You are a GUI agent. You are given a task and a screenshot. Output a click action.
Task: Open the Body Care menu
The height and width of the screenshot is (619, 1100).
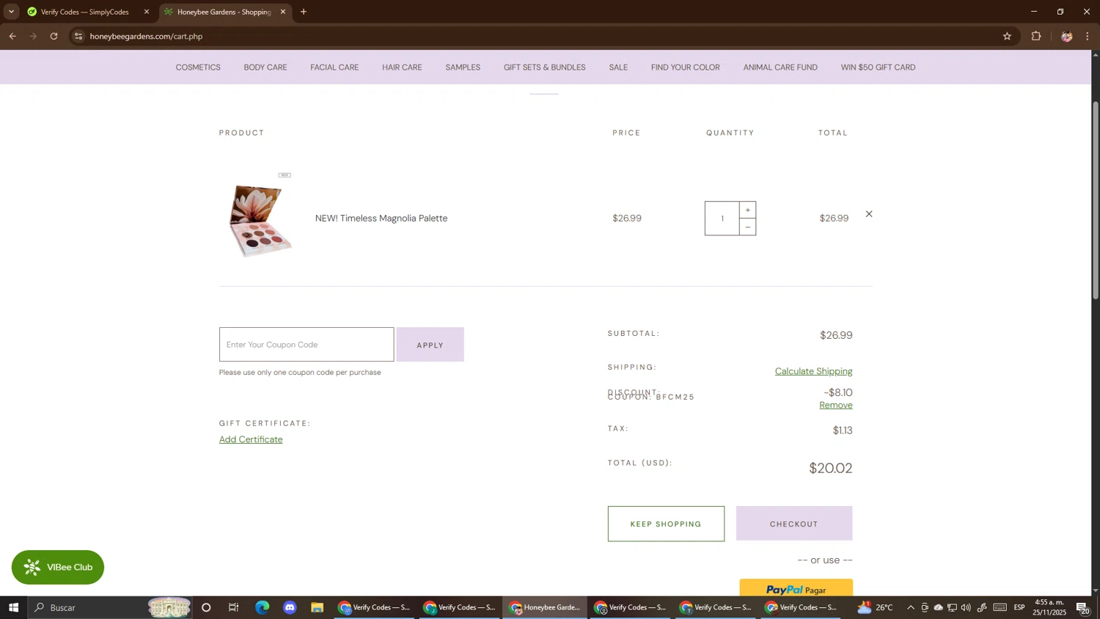point(265,67)
